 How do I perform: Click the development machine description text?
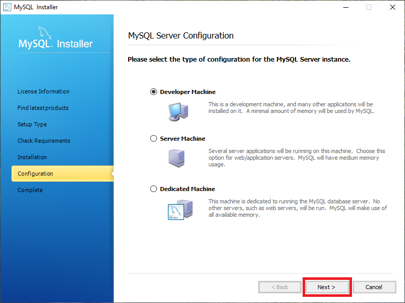point(291,108)
